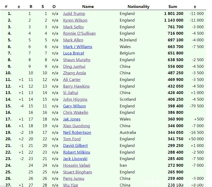Click the Kyren Wilson name link
This screenshot has height=187, width=212.
coord(75,20)
